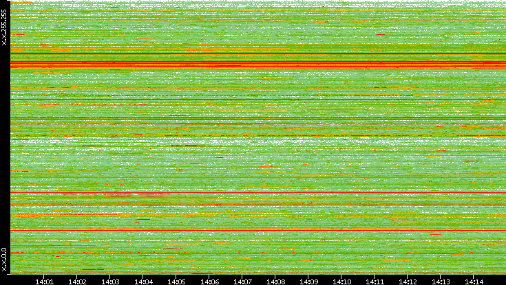Image resolution: width=506 pixels, height=285 pixels.
Task: Click the 14:10 time axis label
Action: 341,282
